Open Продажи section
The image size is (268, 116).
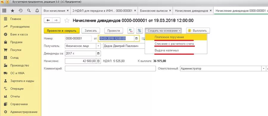(16, 42)
